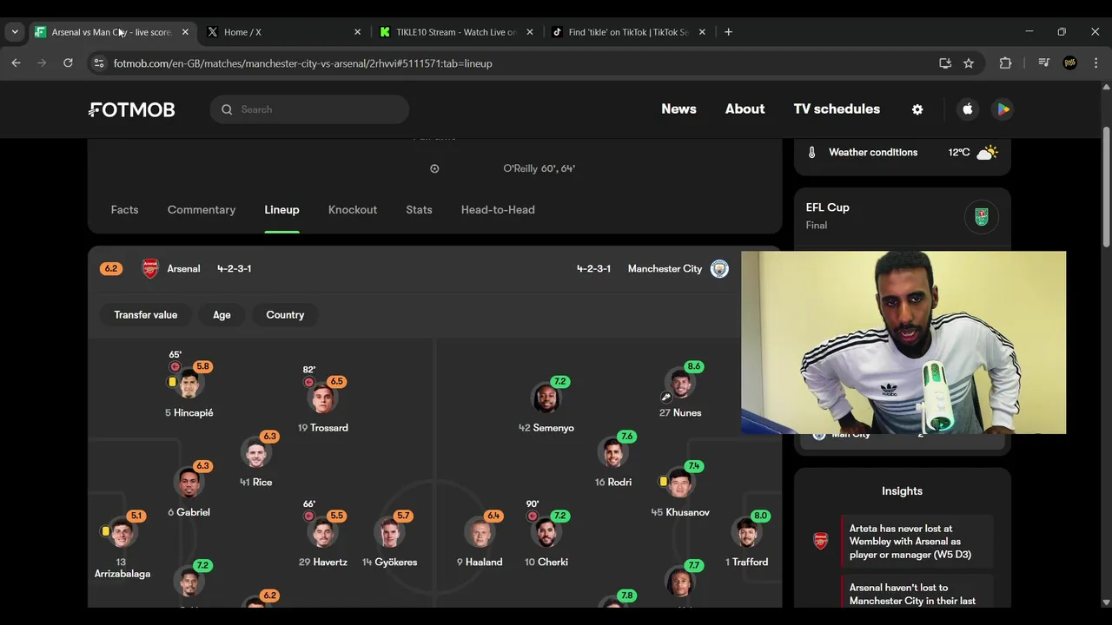
Task: Click the install app icon in address bar
Action: click(x=945, y=63)
